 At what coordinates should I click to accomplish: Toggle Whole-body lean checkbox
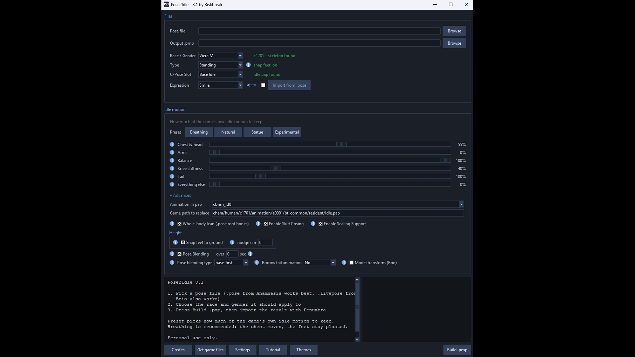180,224
